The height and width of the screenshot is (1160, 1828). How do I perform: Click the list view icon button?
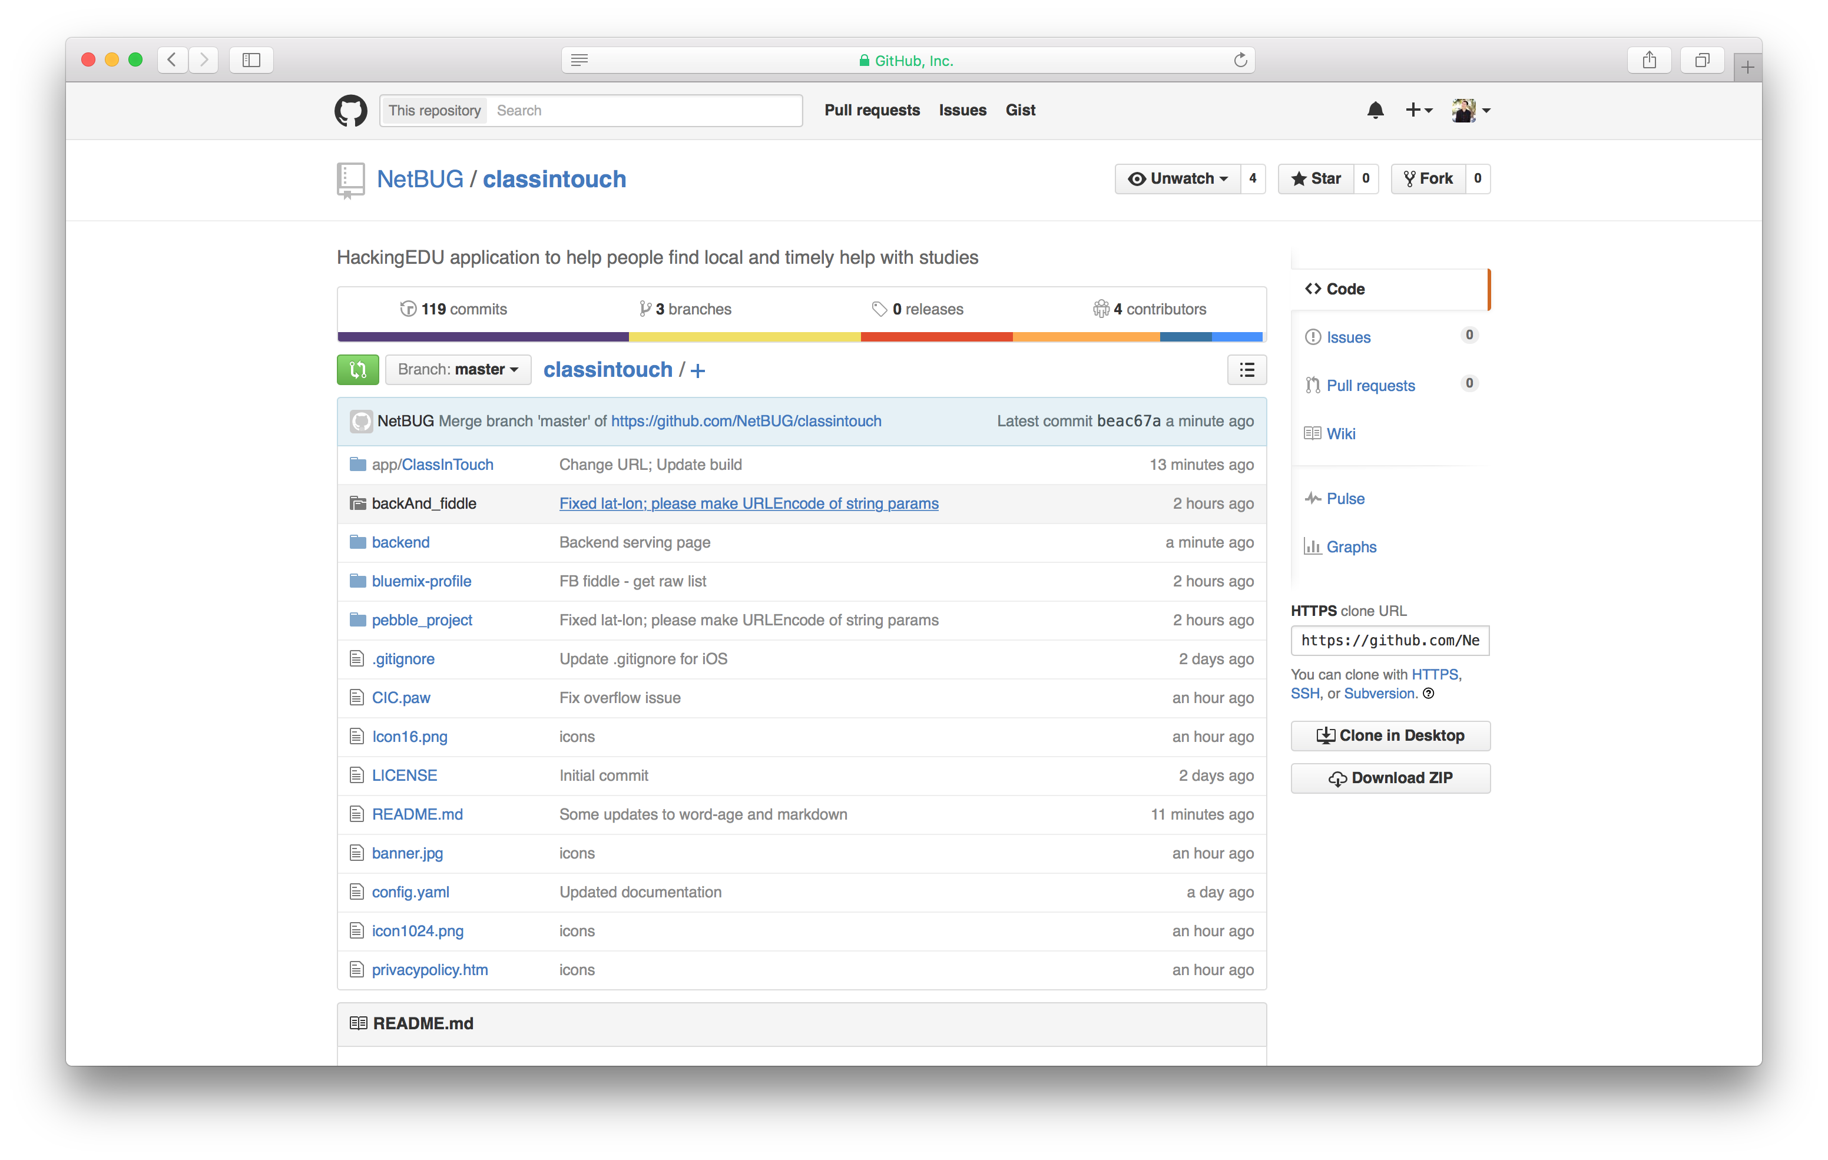[x=1247, y=370]
